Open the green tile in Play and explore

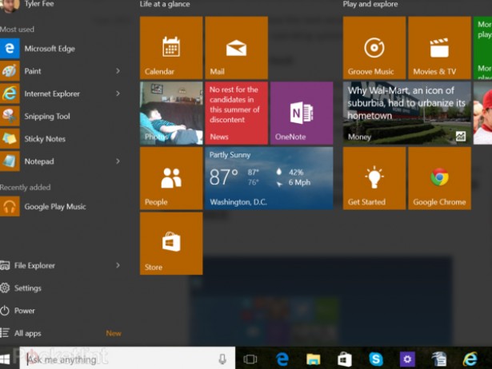coord(483,48)
